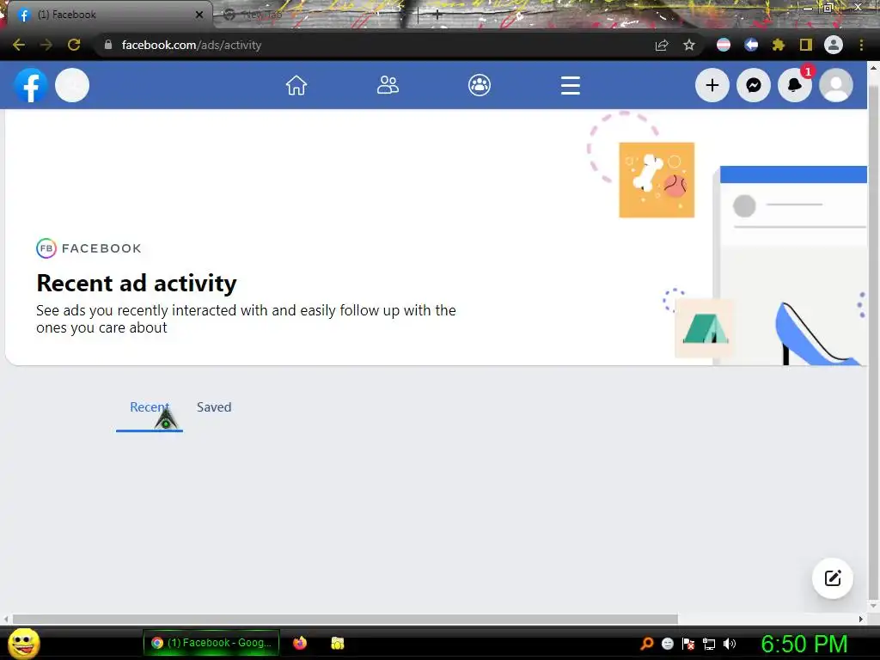880x660 pixels.
Task: Click the Recent ad activity heading
Action: point(137,284)
